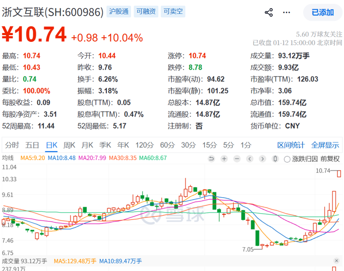Screen dimensions: 344x271
Task: Open the 均线 indicator selector
Action: coord(9,158)
